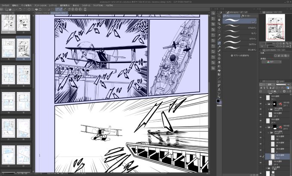Click the Scale/transform toolbar icon

40,9
